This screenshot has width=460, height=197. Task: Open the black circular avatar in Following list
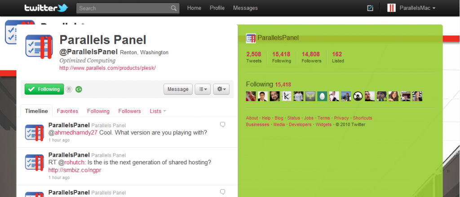pyautogui.click(x=358, y=96)
